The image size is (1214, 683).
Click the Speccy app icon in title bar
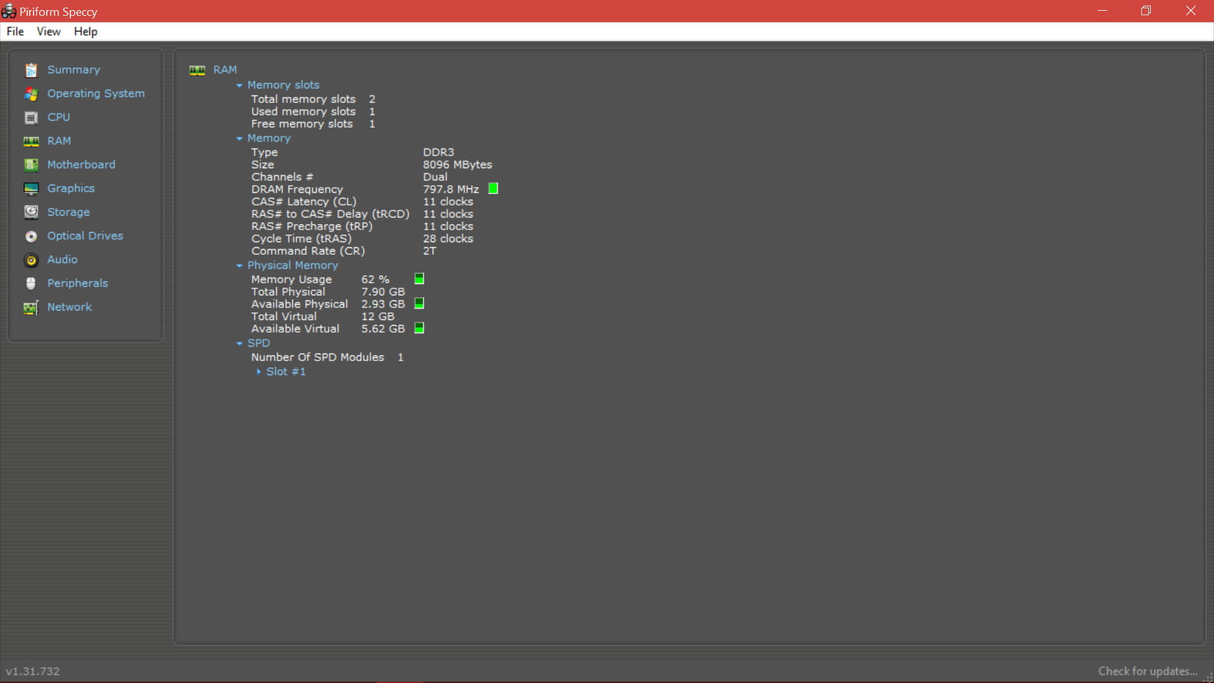click(x=9, y=11)
